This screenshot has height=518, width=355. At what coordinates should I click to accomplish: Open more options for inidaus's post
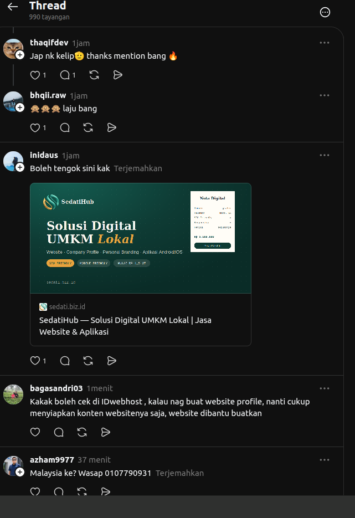point(325,155)
